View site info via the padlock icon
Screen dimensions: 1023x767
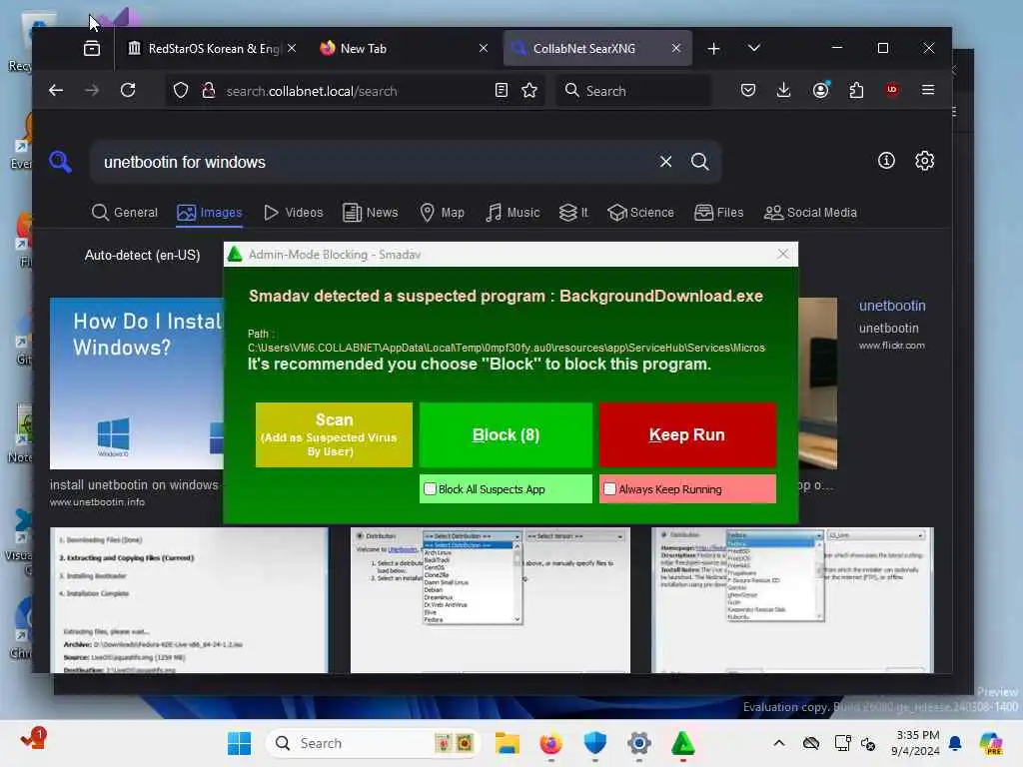point(209,90)
